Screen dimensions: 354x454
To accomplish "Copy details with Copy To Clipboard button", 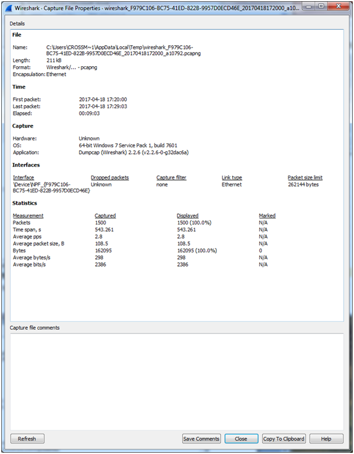I will pyautogui.click(x=284, y=439).
